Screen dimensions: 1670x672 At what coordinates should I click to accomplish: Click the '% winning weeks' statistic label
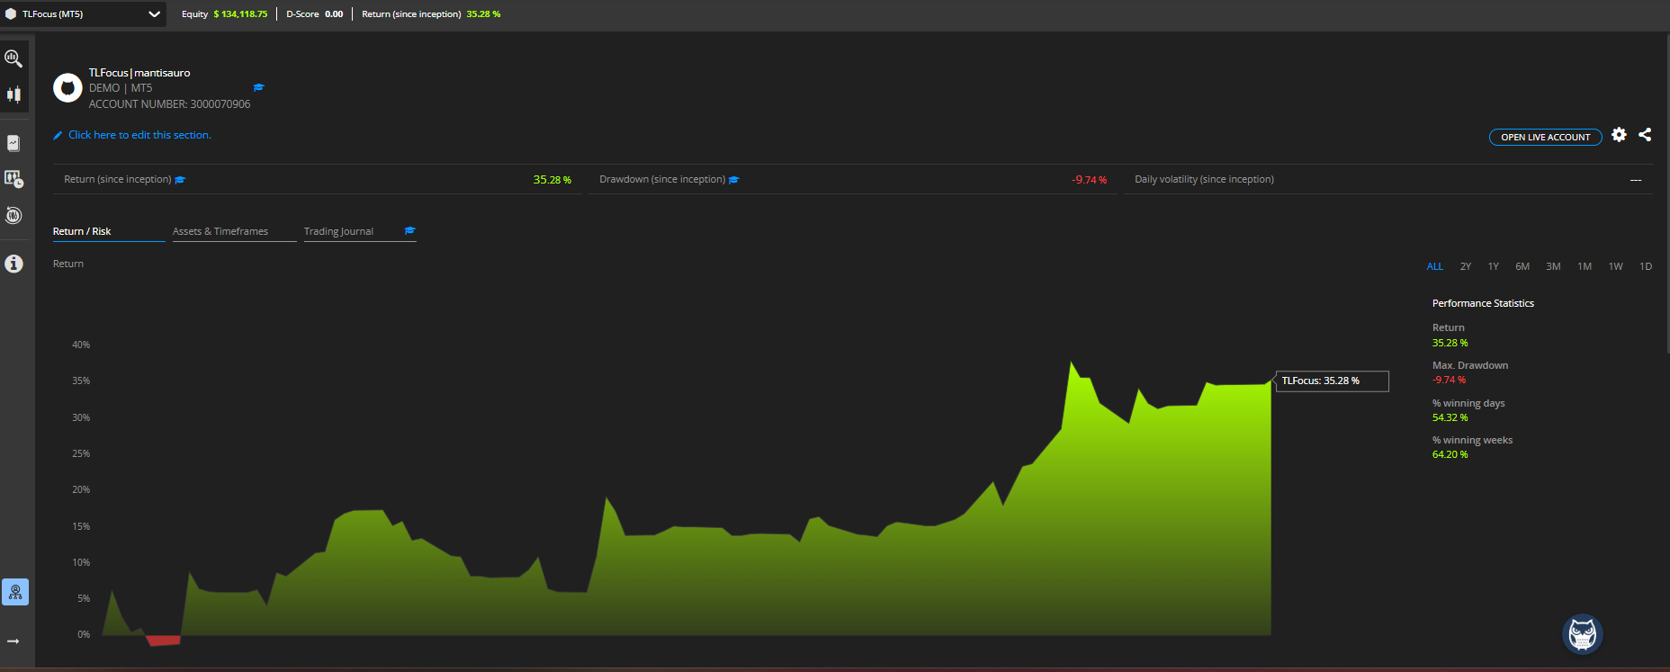1472,440
